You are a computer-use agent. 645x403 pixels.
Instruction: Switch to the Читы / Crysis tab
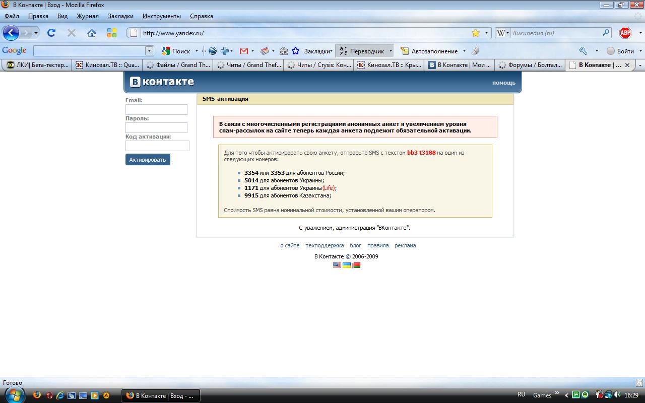[x=319, y=65]
